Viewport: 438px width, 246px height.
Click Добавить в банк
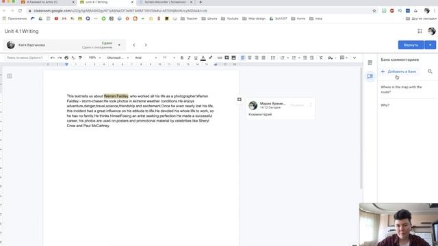click(398, 72)
